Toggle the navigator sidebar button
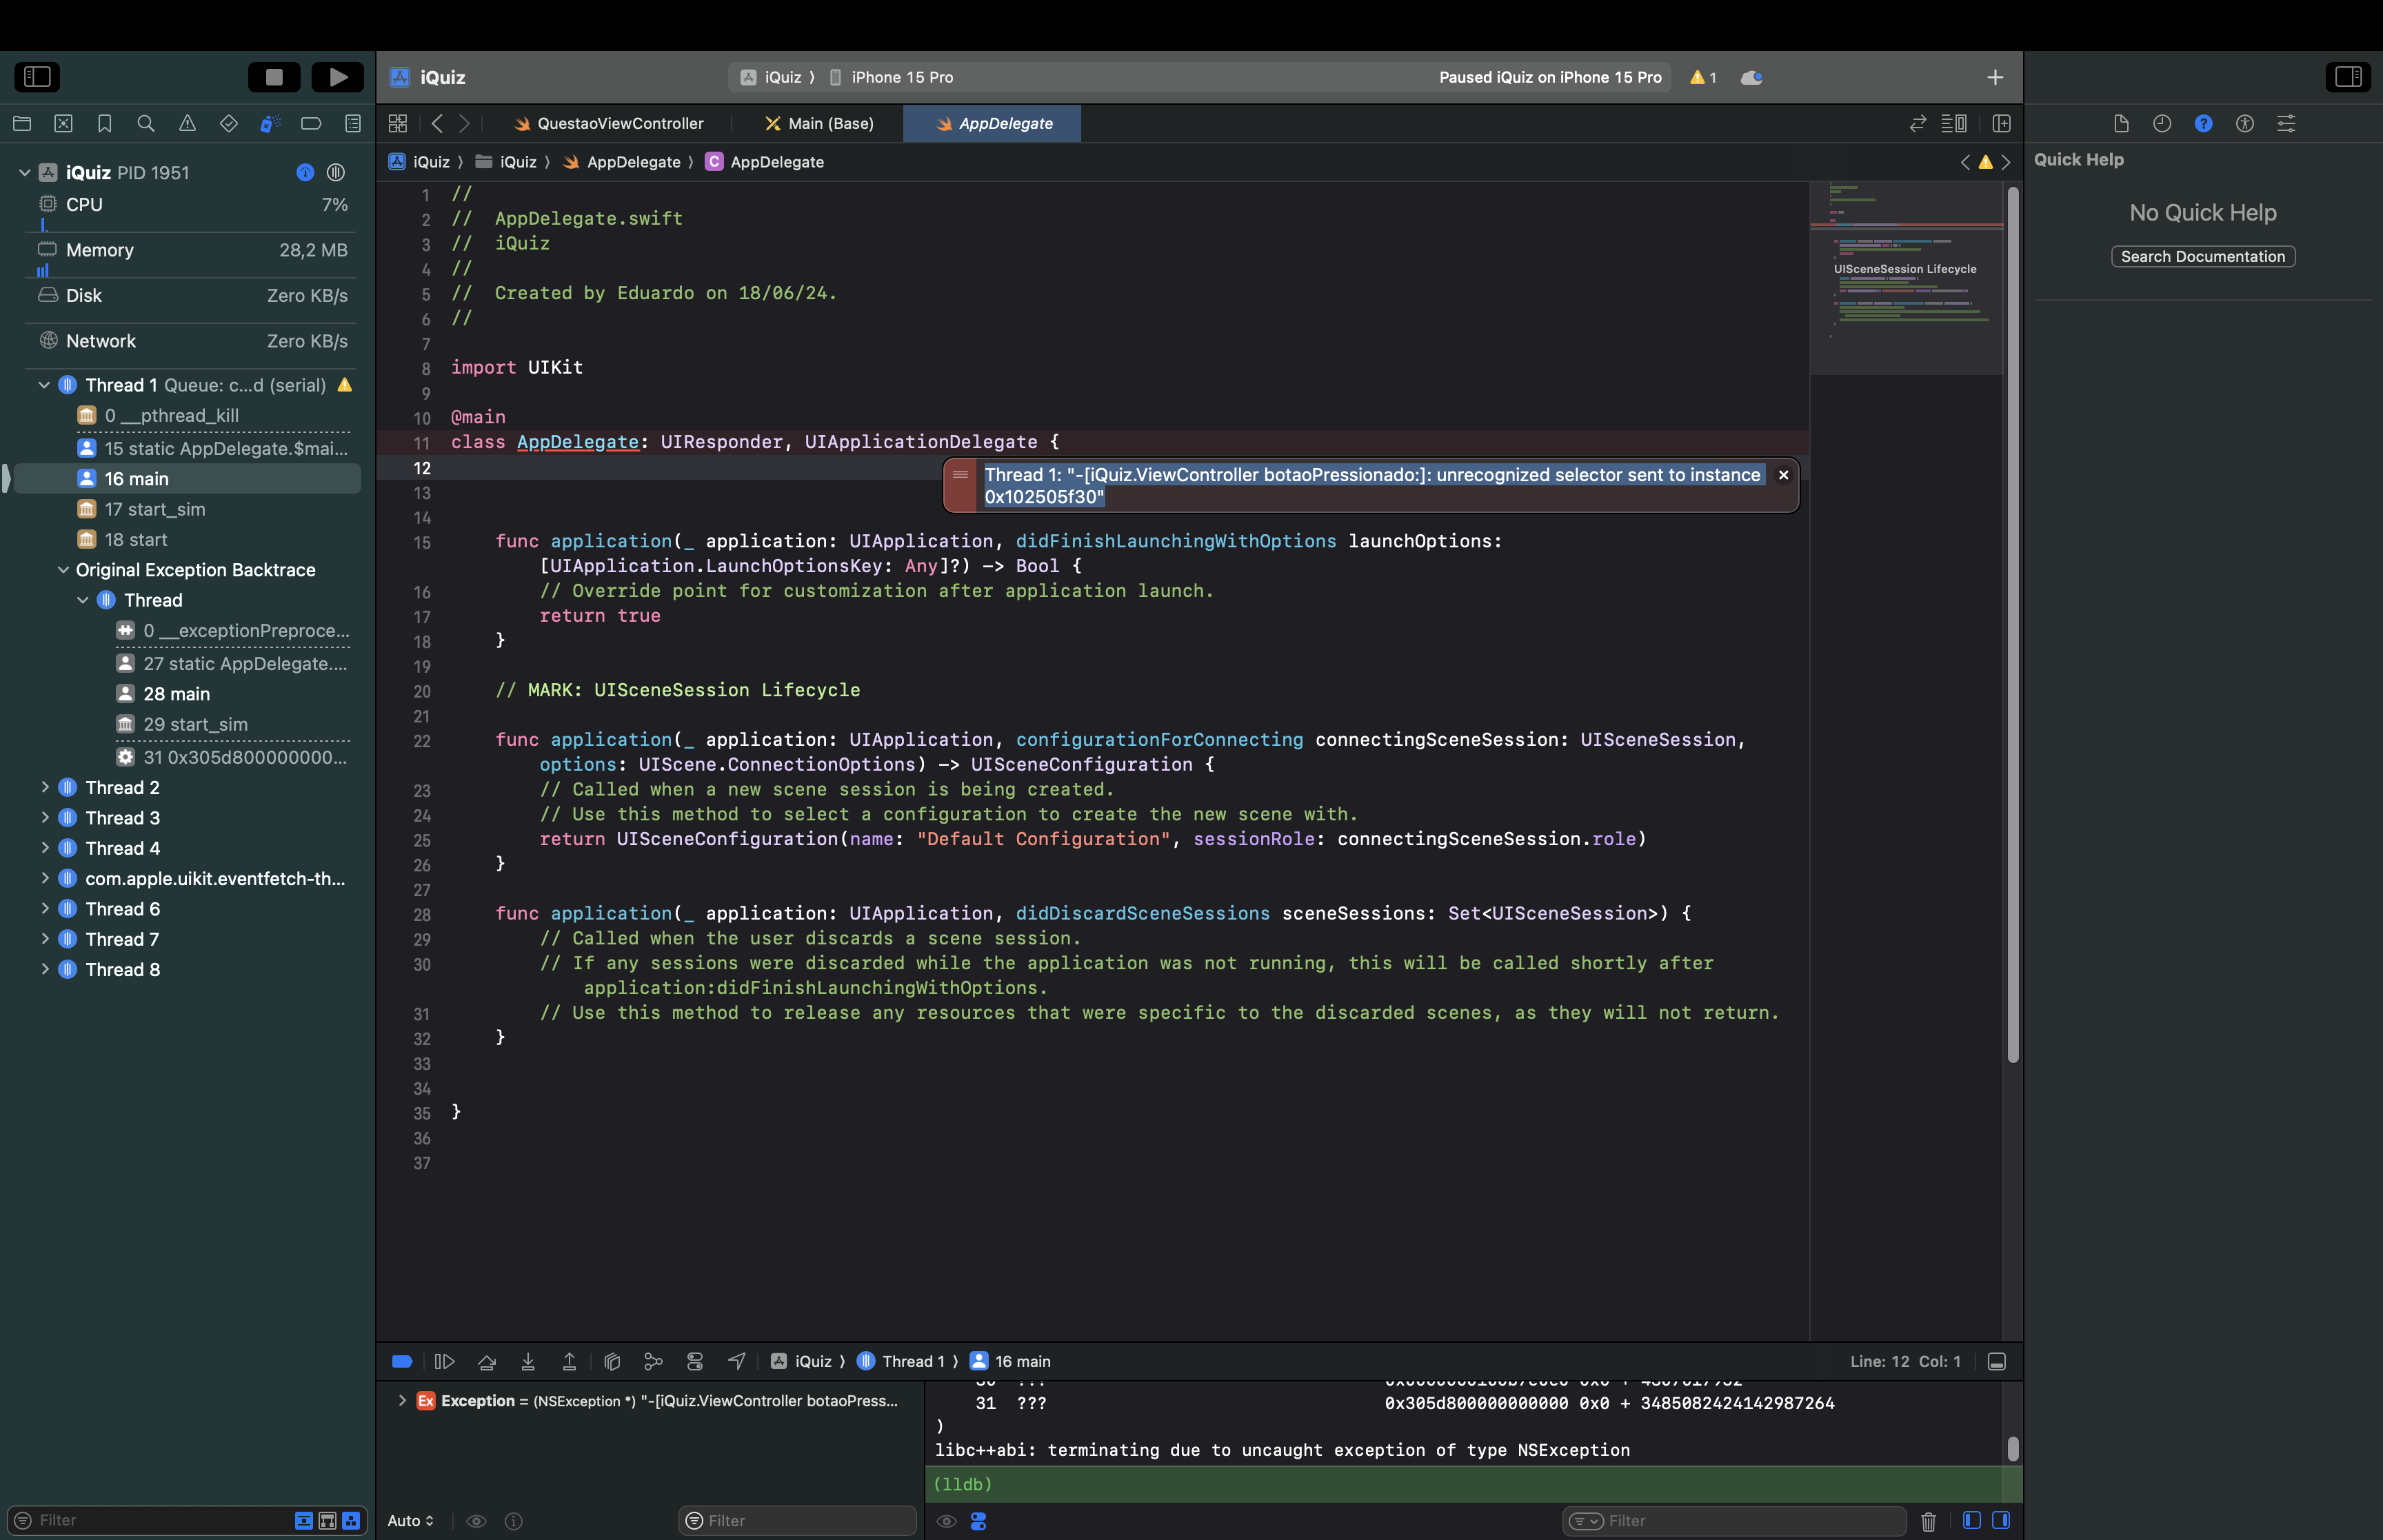 (x=37, y=77)
